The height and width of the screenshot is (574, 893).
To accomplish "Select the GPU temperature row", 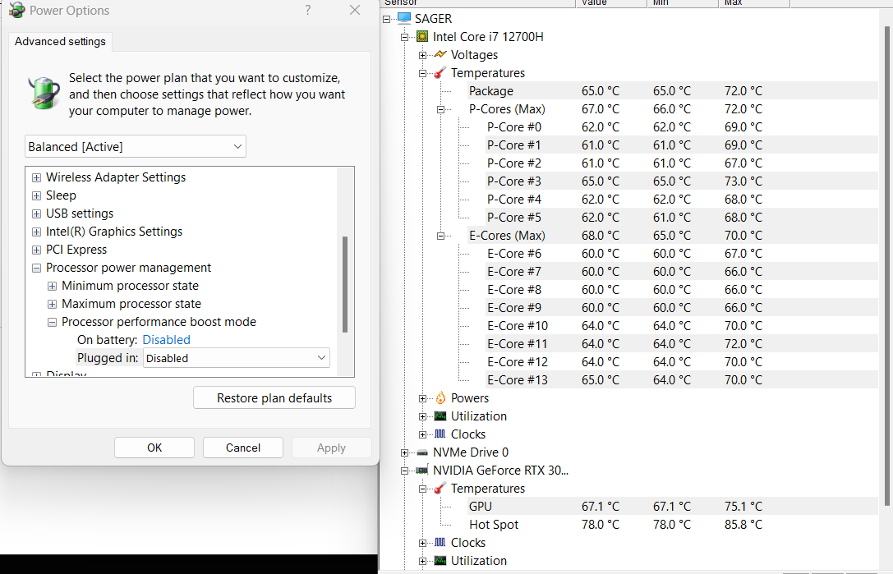I will pos(673,506).
